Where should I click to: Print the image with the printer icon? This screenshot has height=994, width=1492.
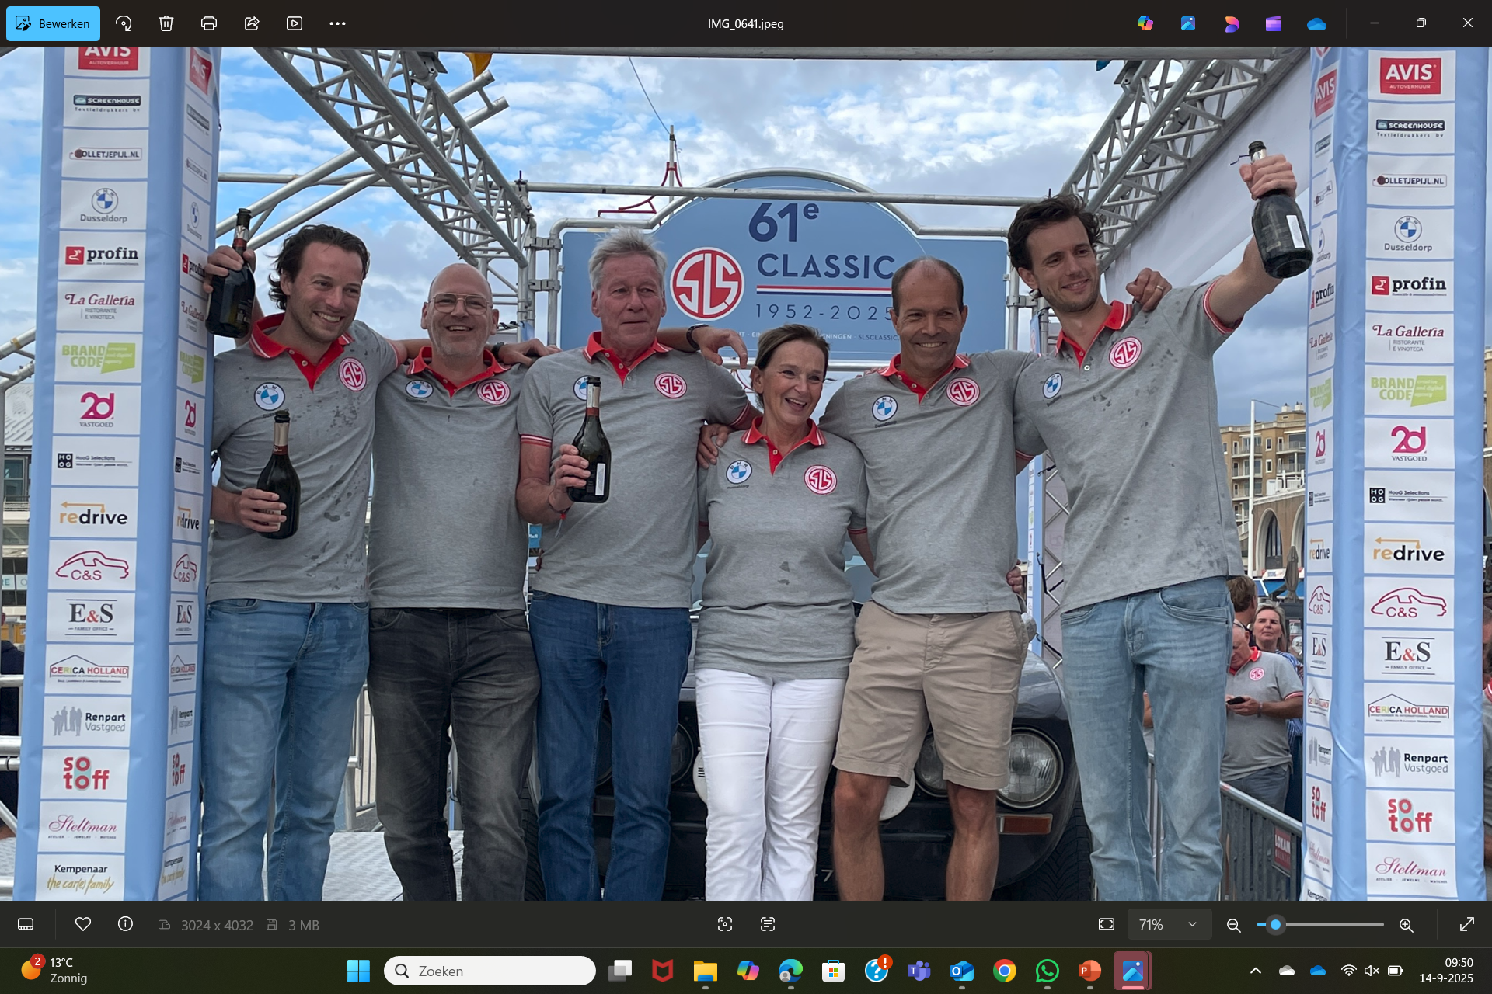coord(208,23)
